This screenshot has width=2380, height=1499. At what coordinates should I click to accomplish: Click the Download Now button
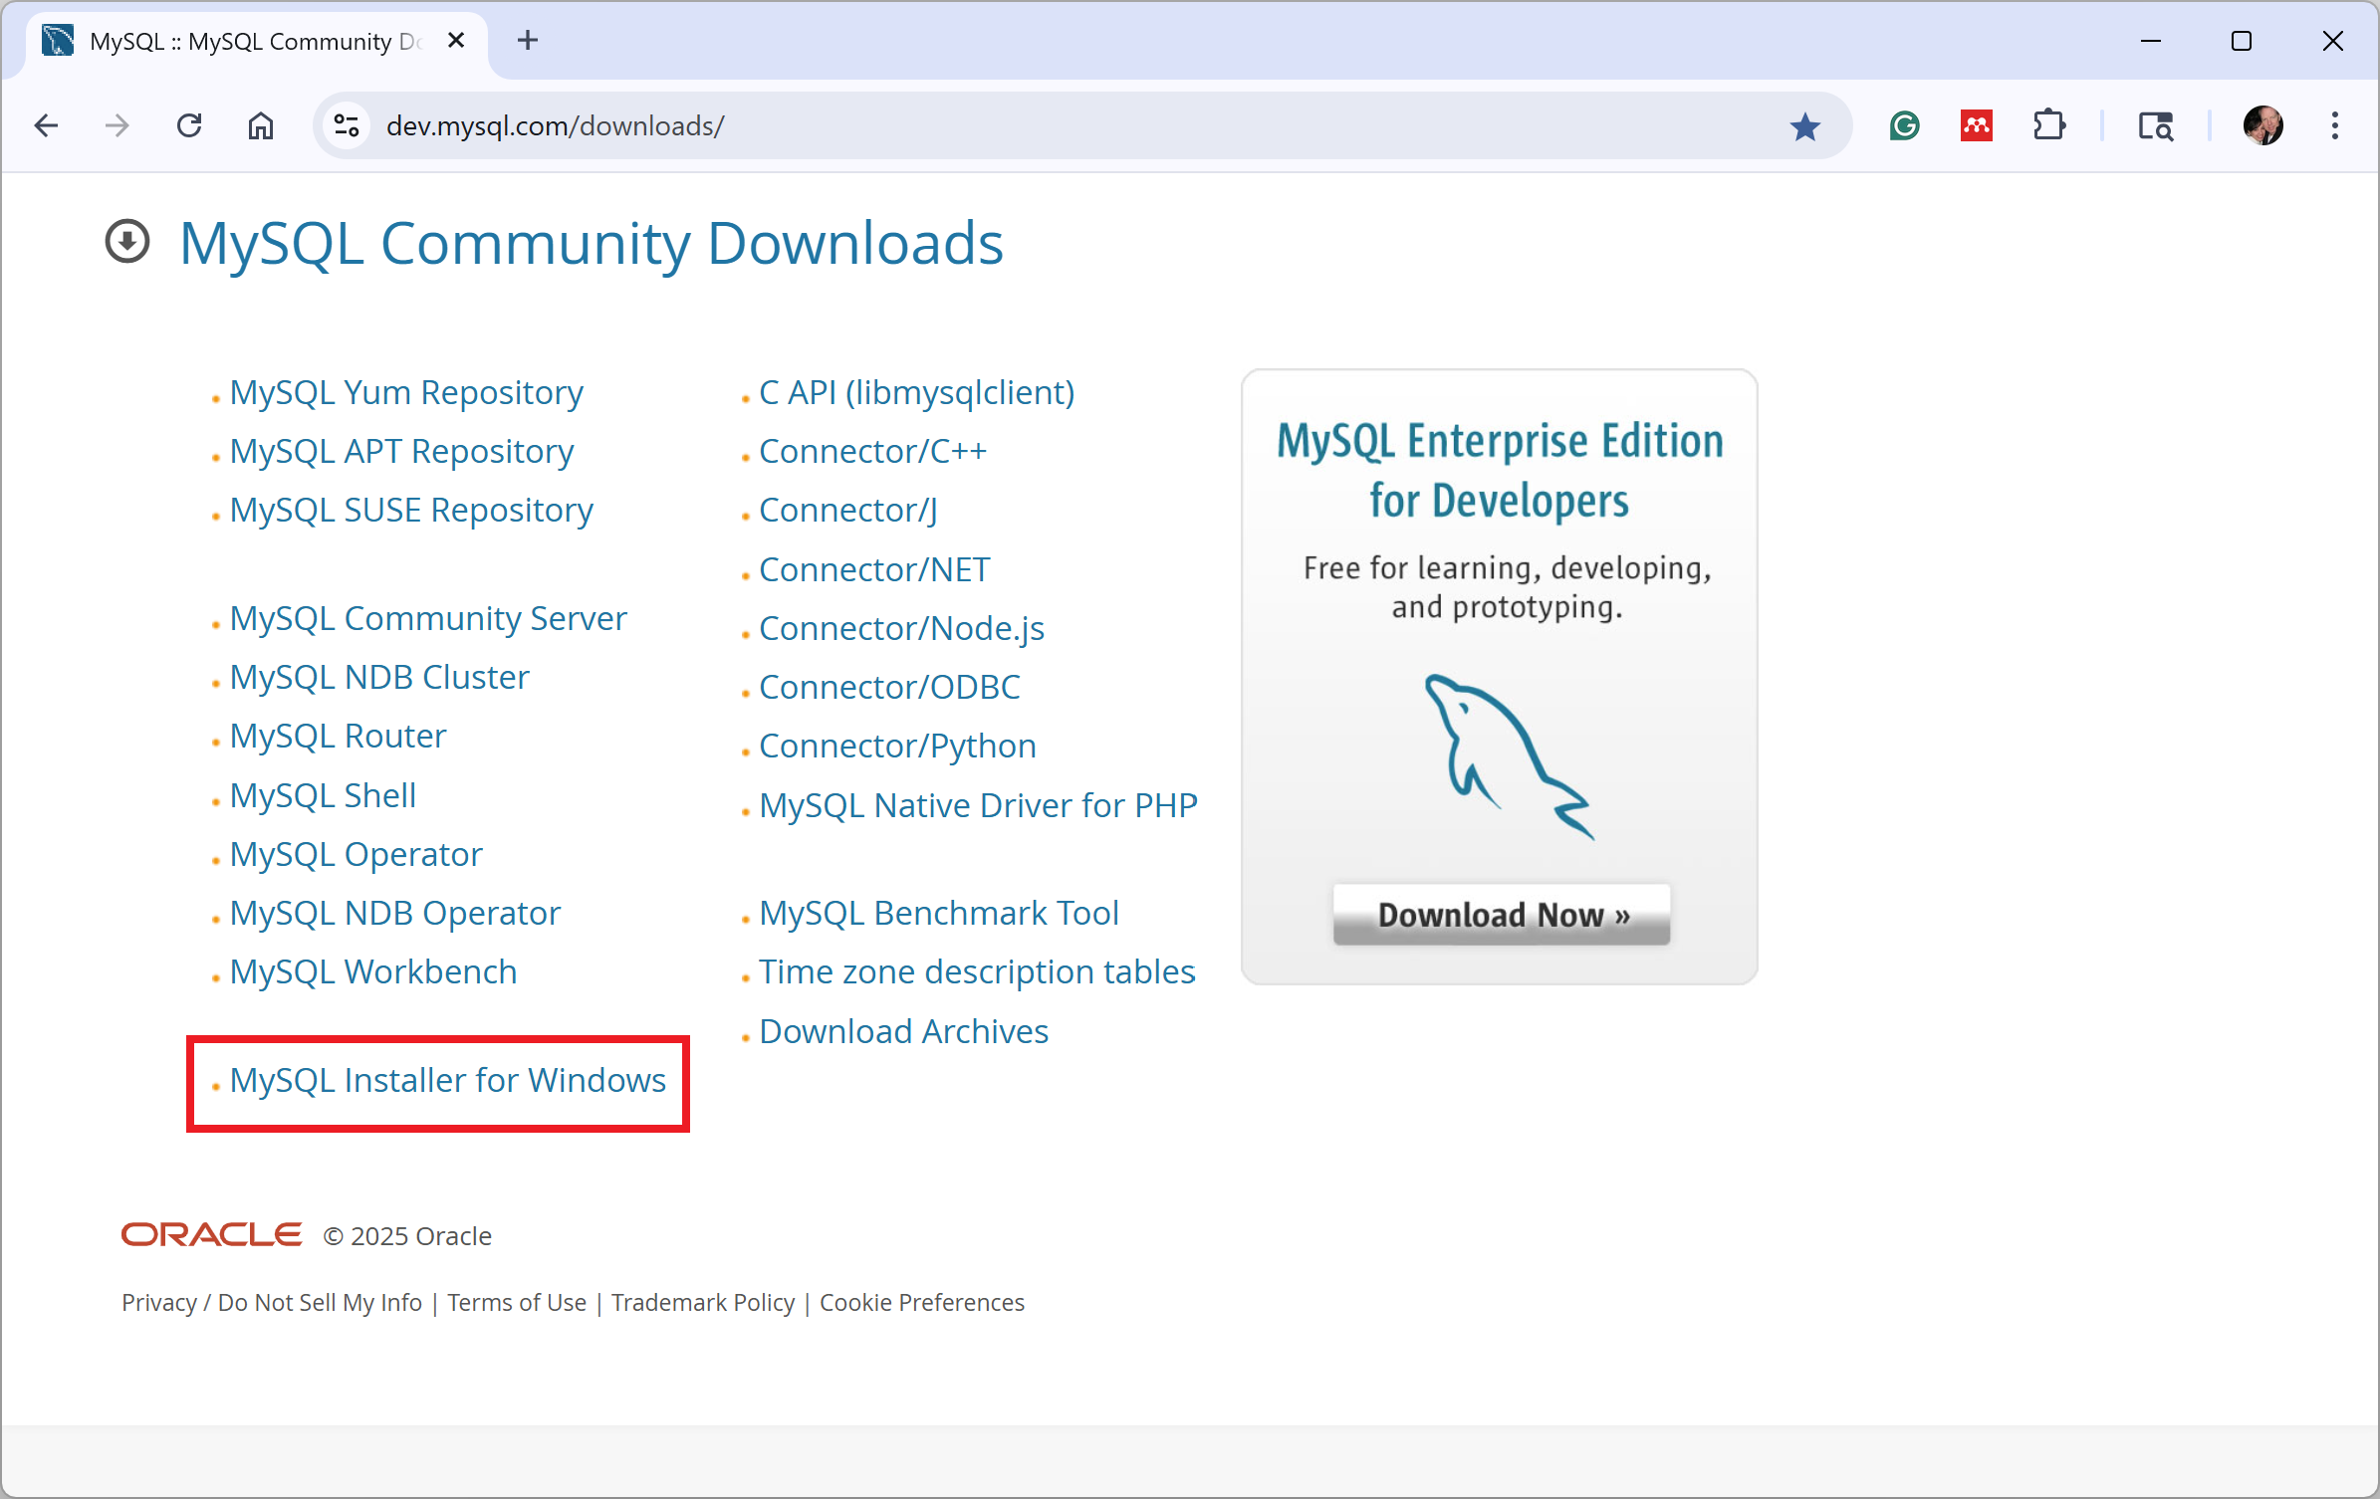(x=1502, y=914)
